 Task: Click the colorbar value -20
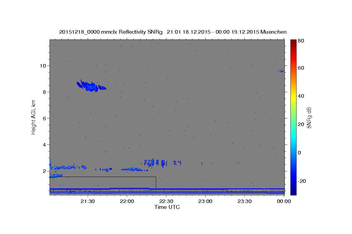302,181
